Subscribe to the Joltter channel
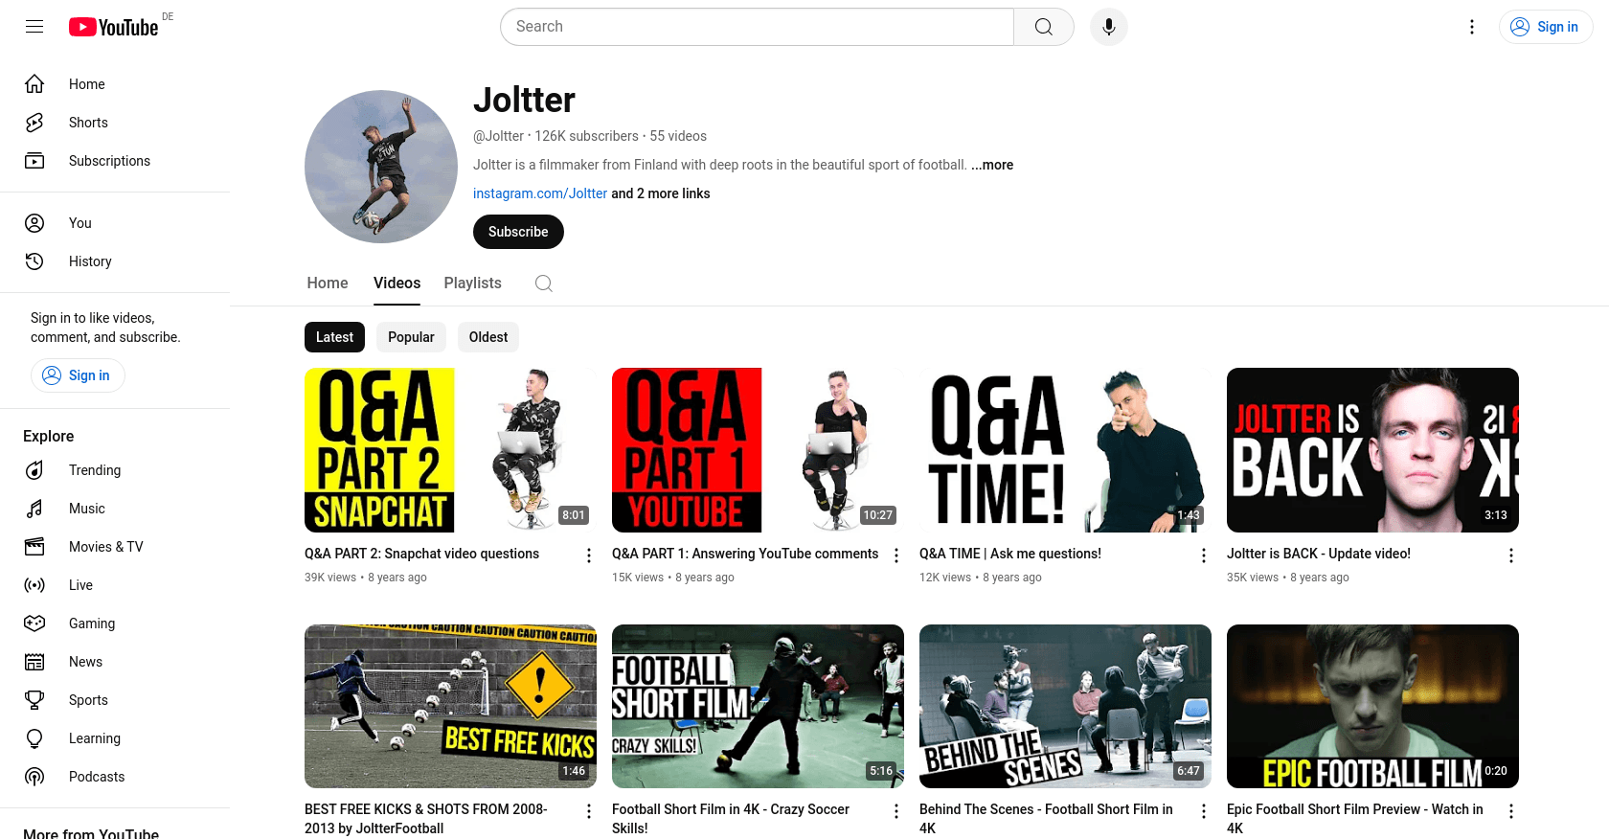 [518, 232]
